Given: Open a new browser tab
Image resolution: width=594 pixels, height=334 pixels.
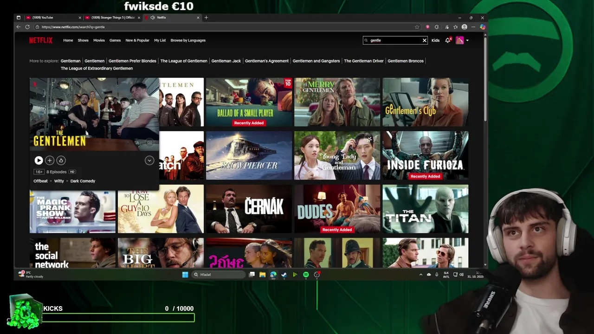Looking at the screenshot, I should [x=207, y=18].
